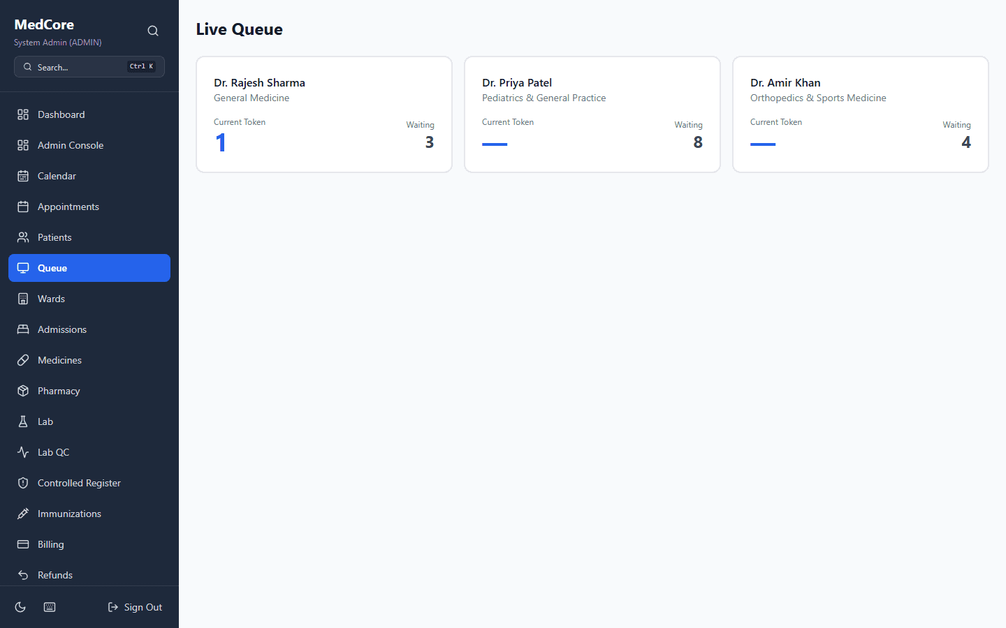Select Dr. Amir Khan's queue card

pyautogui.click(x=861, y=114)
